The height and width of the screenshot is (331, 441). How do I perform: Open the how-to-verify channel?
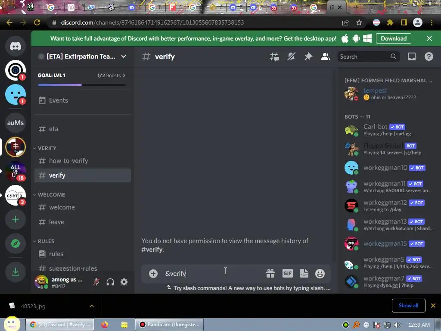[x=82, y=161]
